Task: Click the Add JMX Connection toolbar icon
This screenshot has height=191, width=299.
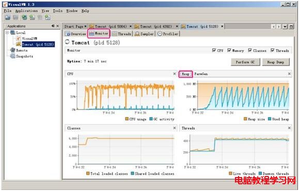Action: [x=32, y=18]
